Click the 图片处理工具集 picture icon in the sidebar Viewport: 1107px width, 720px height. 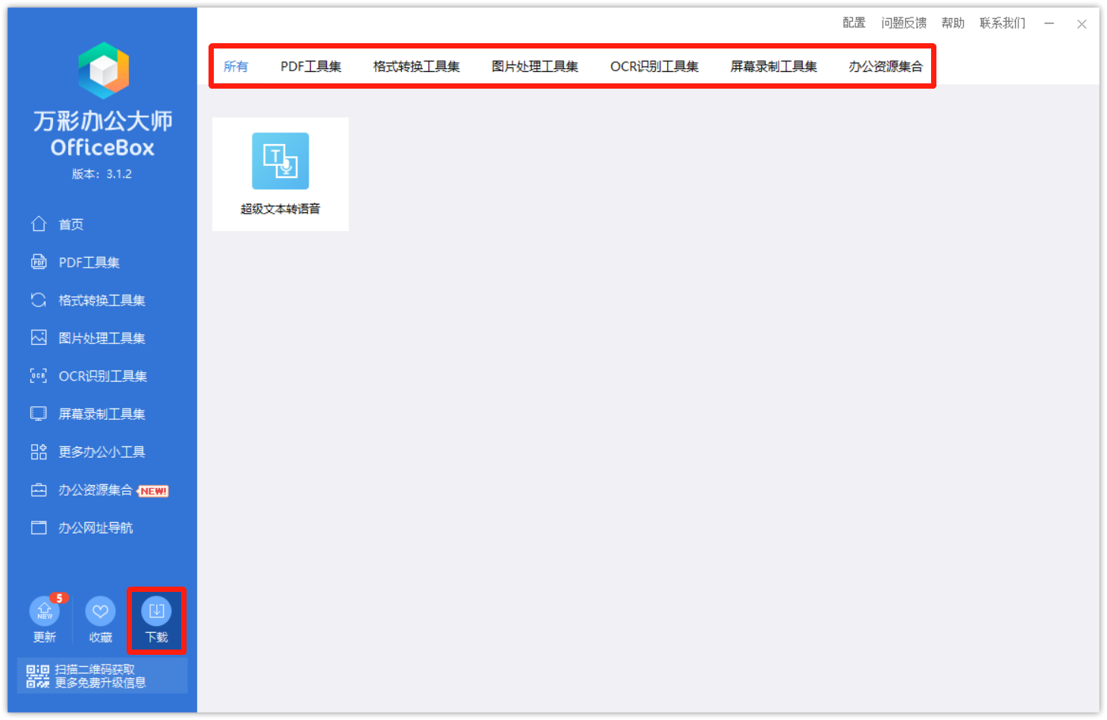[39, 337]
